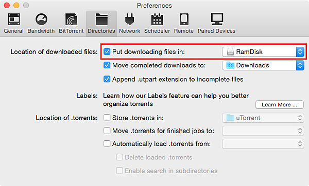Disable Append .utpart extension option
Viewport: 309px width, 186px height.
point(107,79)
